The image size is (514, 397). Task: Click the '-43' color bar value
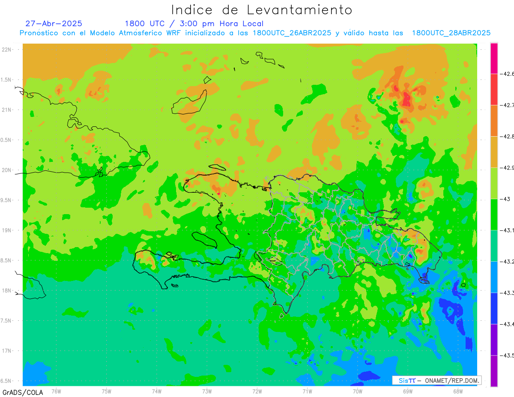pyautogui.click(x=506, y=199)
